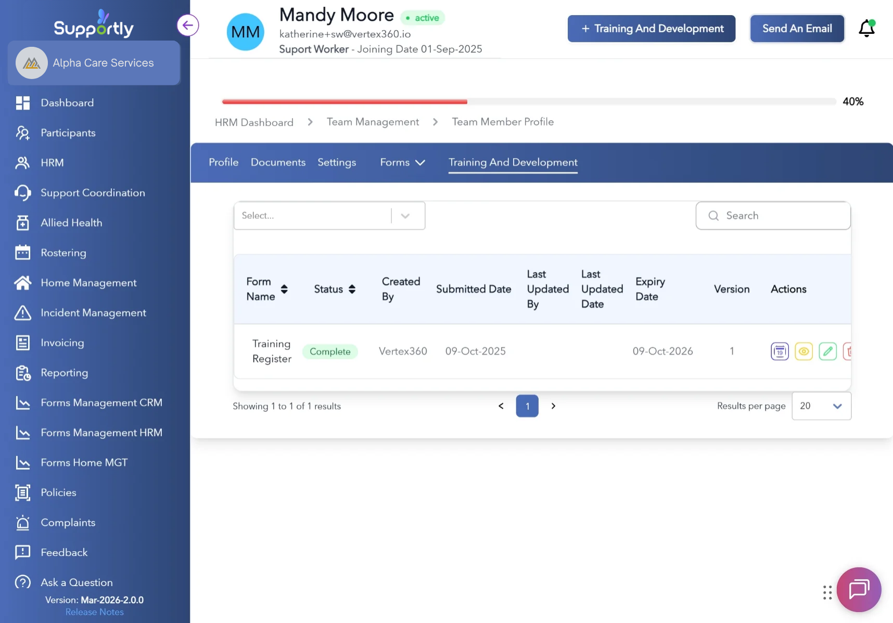
Task: Click the Rostering calendar icon
Action: pyautogui.click(x=23, y=253)
